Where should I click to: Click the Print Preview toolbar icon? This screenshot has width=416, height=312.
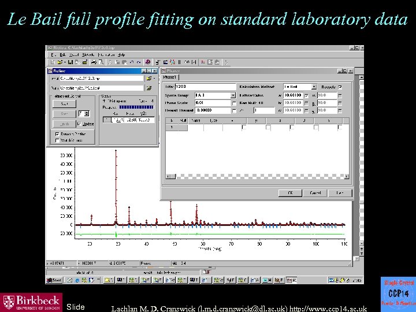point(101,62)
